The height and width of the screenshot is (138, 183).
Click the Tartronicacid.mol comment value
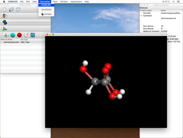(x=168, y=18)
